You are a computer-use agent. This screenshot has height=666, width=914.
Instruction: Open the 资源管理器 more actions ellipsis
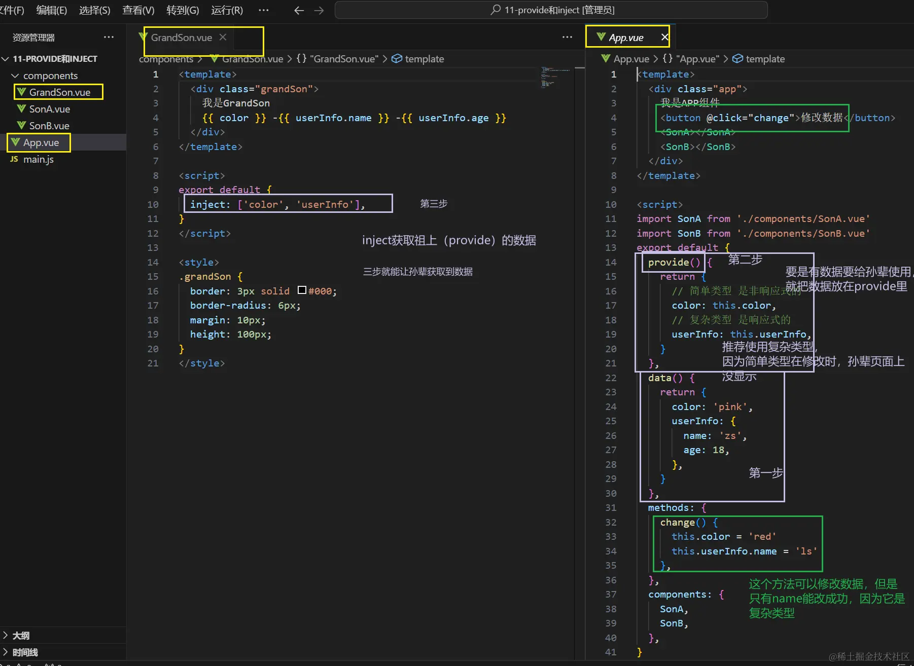point(109,37)
